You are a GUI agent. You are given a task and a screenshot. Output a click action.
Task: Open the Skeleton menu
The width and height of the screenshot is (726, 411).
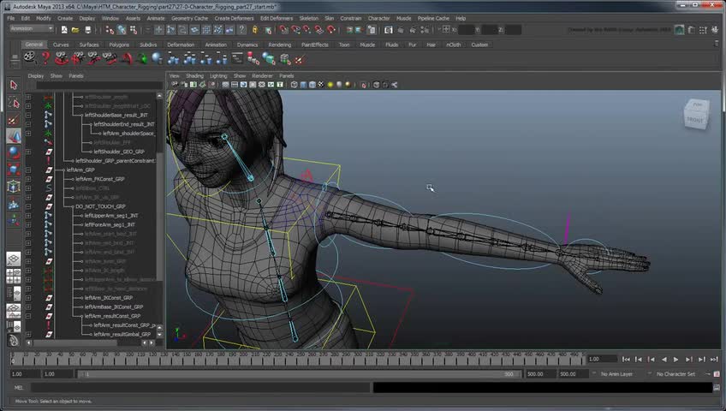click(308, 18)
